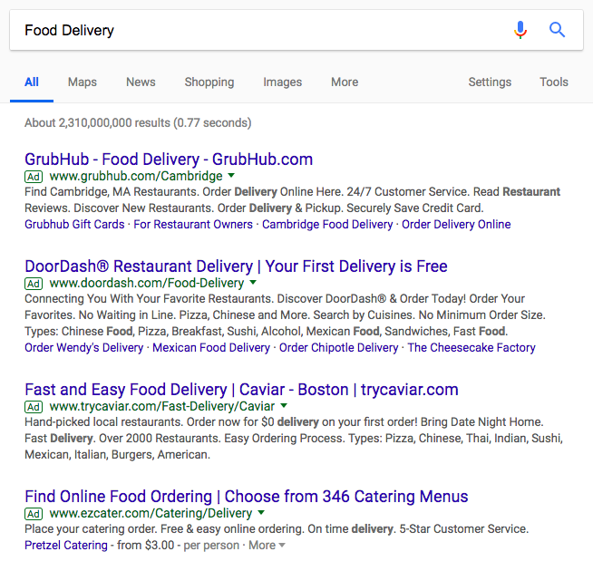Open search Settings
Viewport: 593px width, 571px height.
click(490, 82)
